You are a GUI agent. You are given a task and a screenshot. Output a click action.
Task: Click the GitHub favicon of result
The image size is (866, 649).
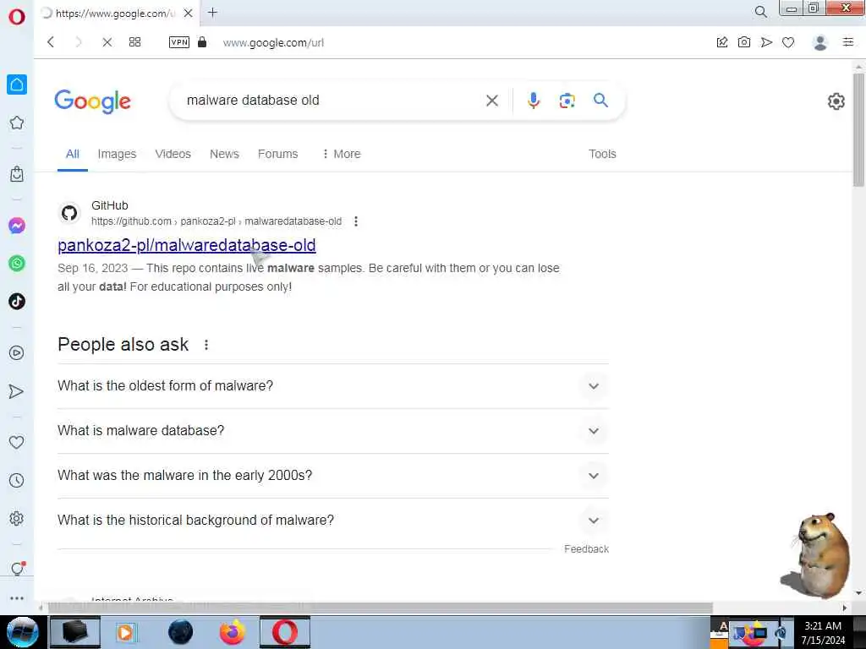click(x=69, y=213)
